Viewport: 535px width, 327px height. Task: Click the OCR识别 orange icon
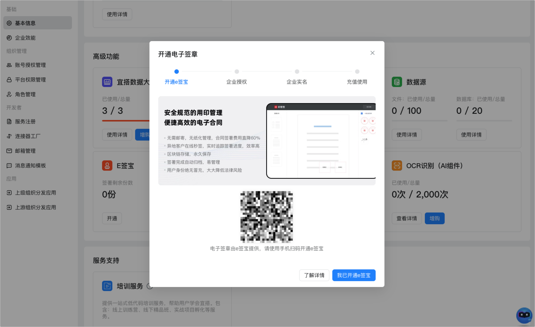click(x=397, y=166)
